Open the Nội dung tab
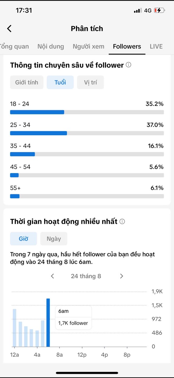 pyautogui.click(x=51, y=46)
